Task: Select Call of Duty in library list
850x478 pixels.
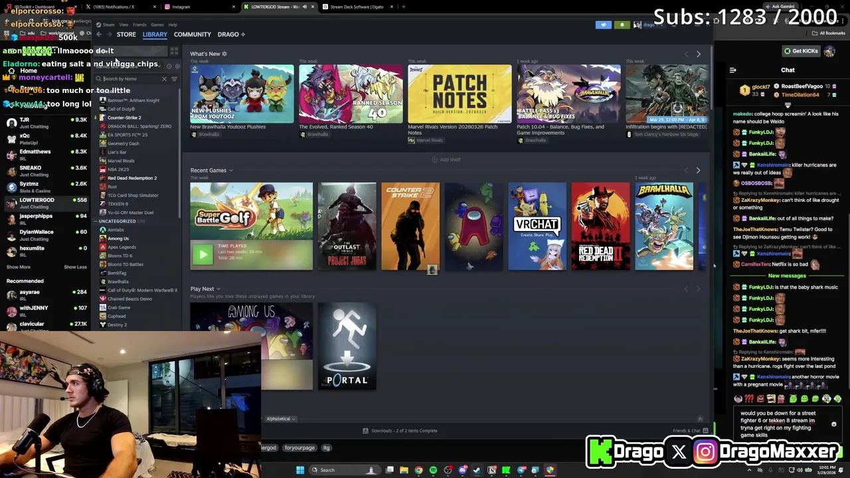Action: point(121,109)
